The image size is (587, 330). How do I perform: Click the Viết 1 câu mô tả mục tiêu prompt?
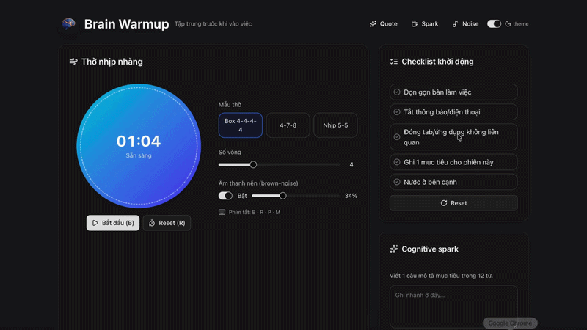441,276
